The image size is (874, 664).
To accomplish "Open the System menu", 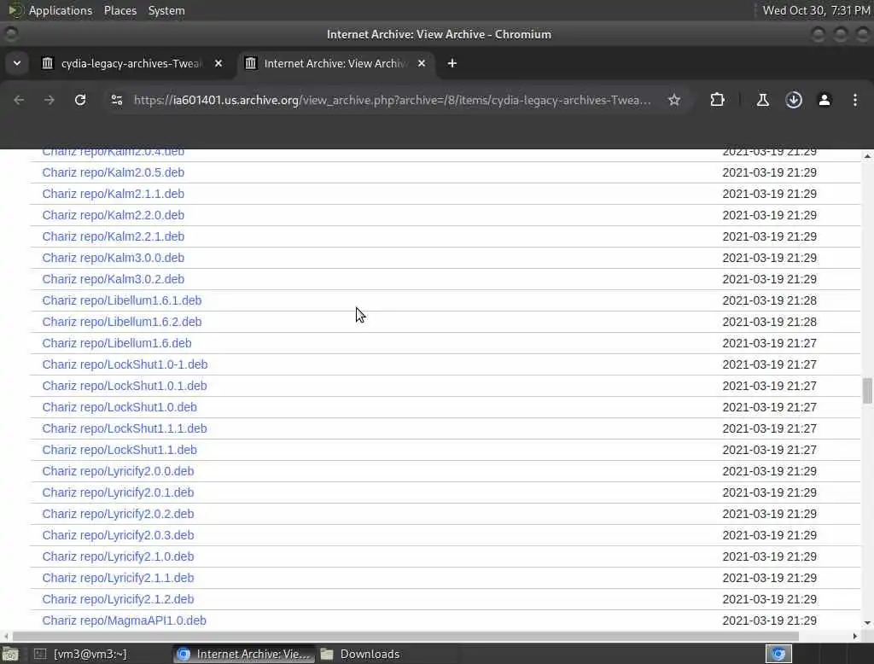I will [166, 10].
